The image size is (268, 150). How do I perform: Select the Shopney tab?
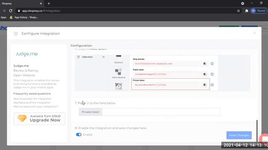pos(22,3)
